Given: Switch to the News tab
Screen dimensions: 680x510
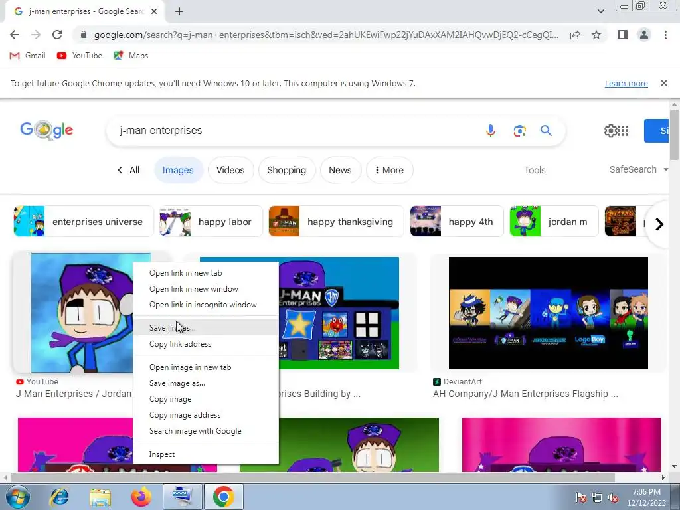Looking at the screenshot, I should [x=340, y=170].
